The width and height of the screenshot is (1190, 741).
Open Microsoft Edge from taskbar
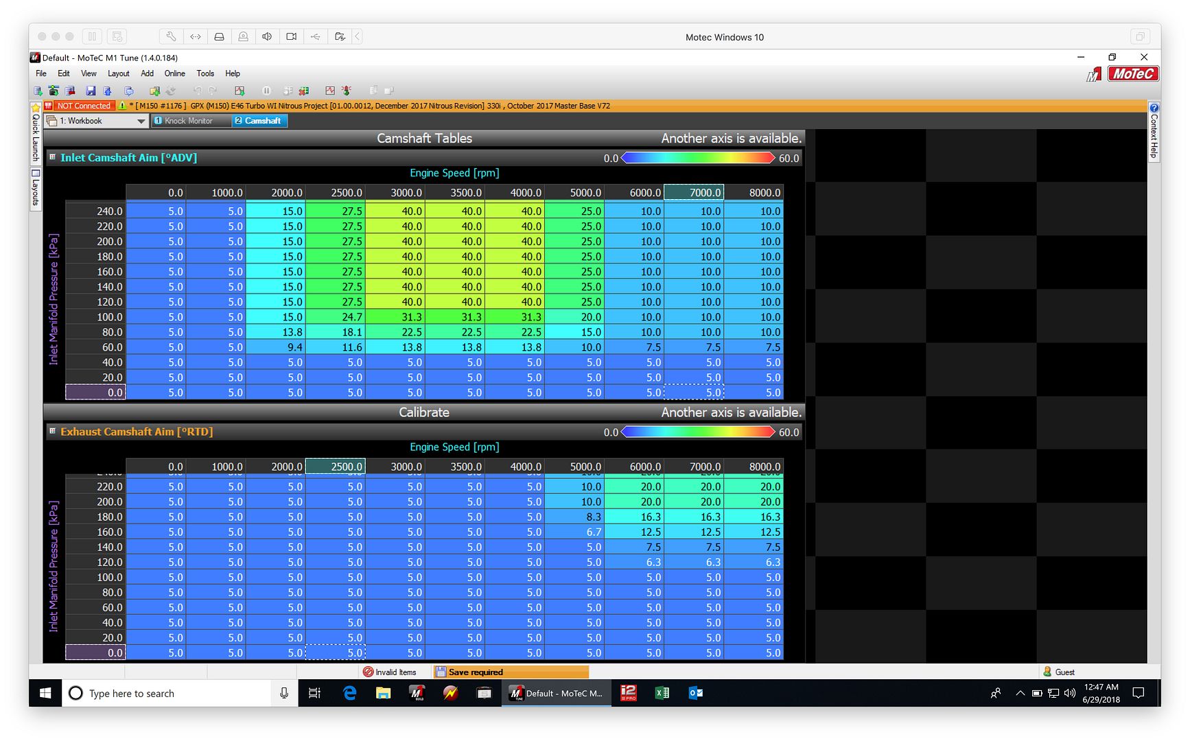click(350, 693)
